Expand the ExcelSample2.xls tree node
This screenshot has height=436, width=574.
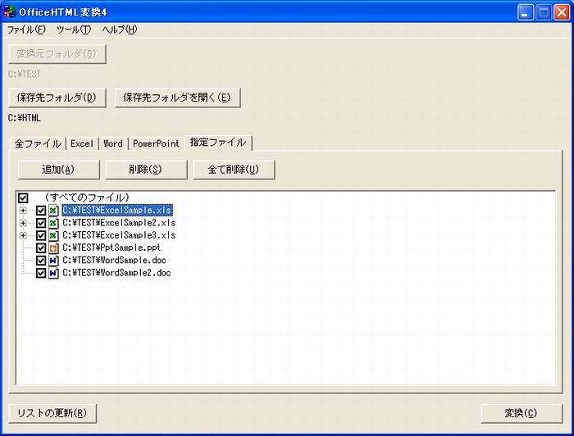point(23,223)
